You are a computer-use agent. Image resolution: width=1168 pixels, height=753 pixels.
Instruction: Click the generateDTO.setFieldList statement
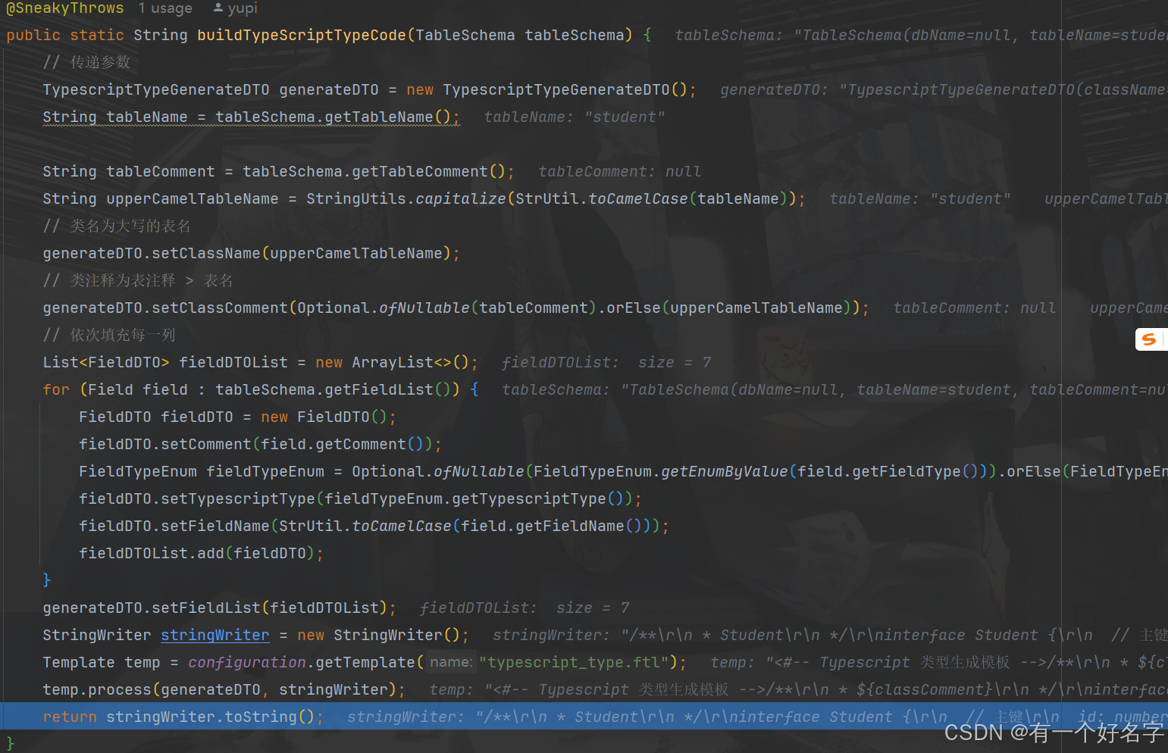click(x=219, y=608)
